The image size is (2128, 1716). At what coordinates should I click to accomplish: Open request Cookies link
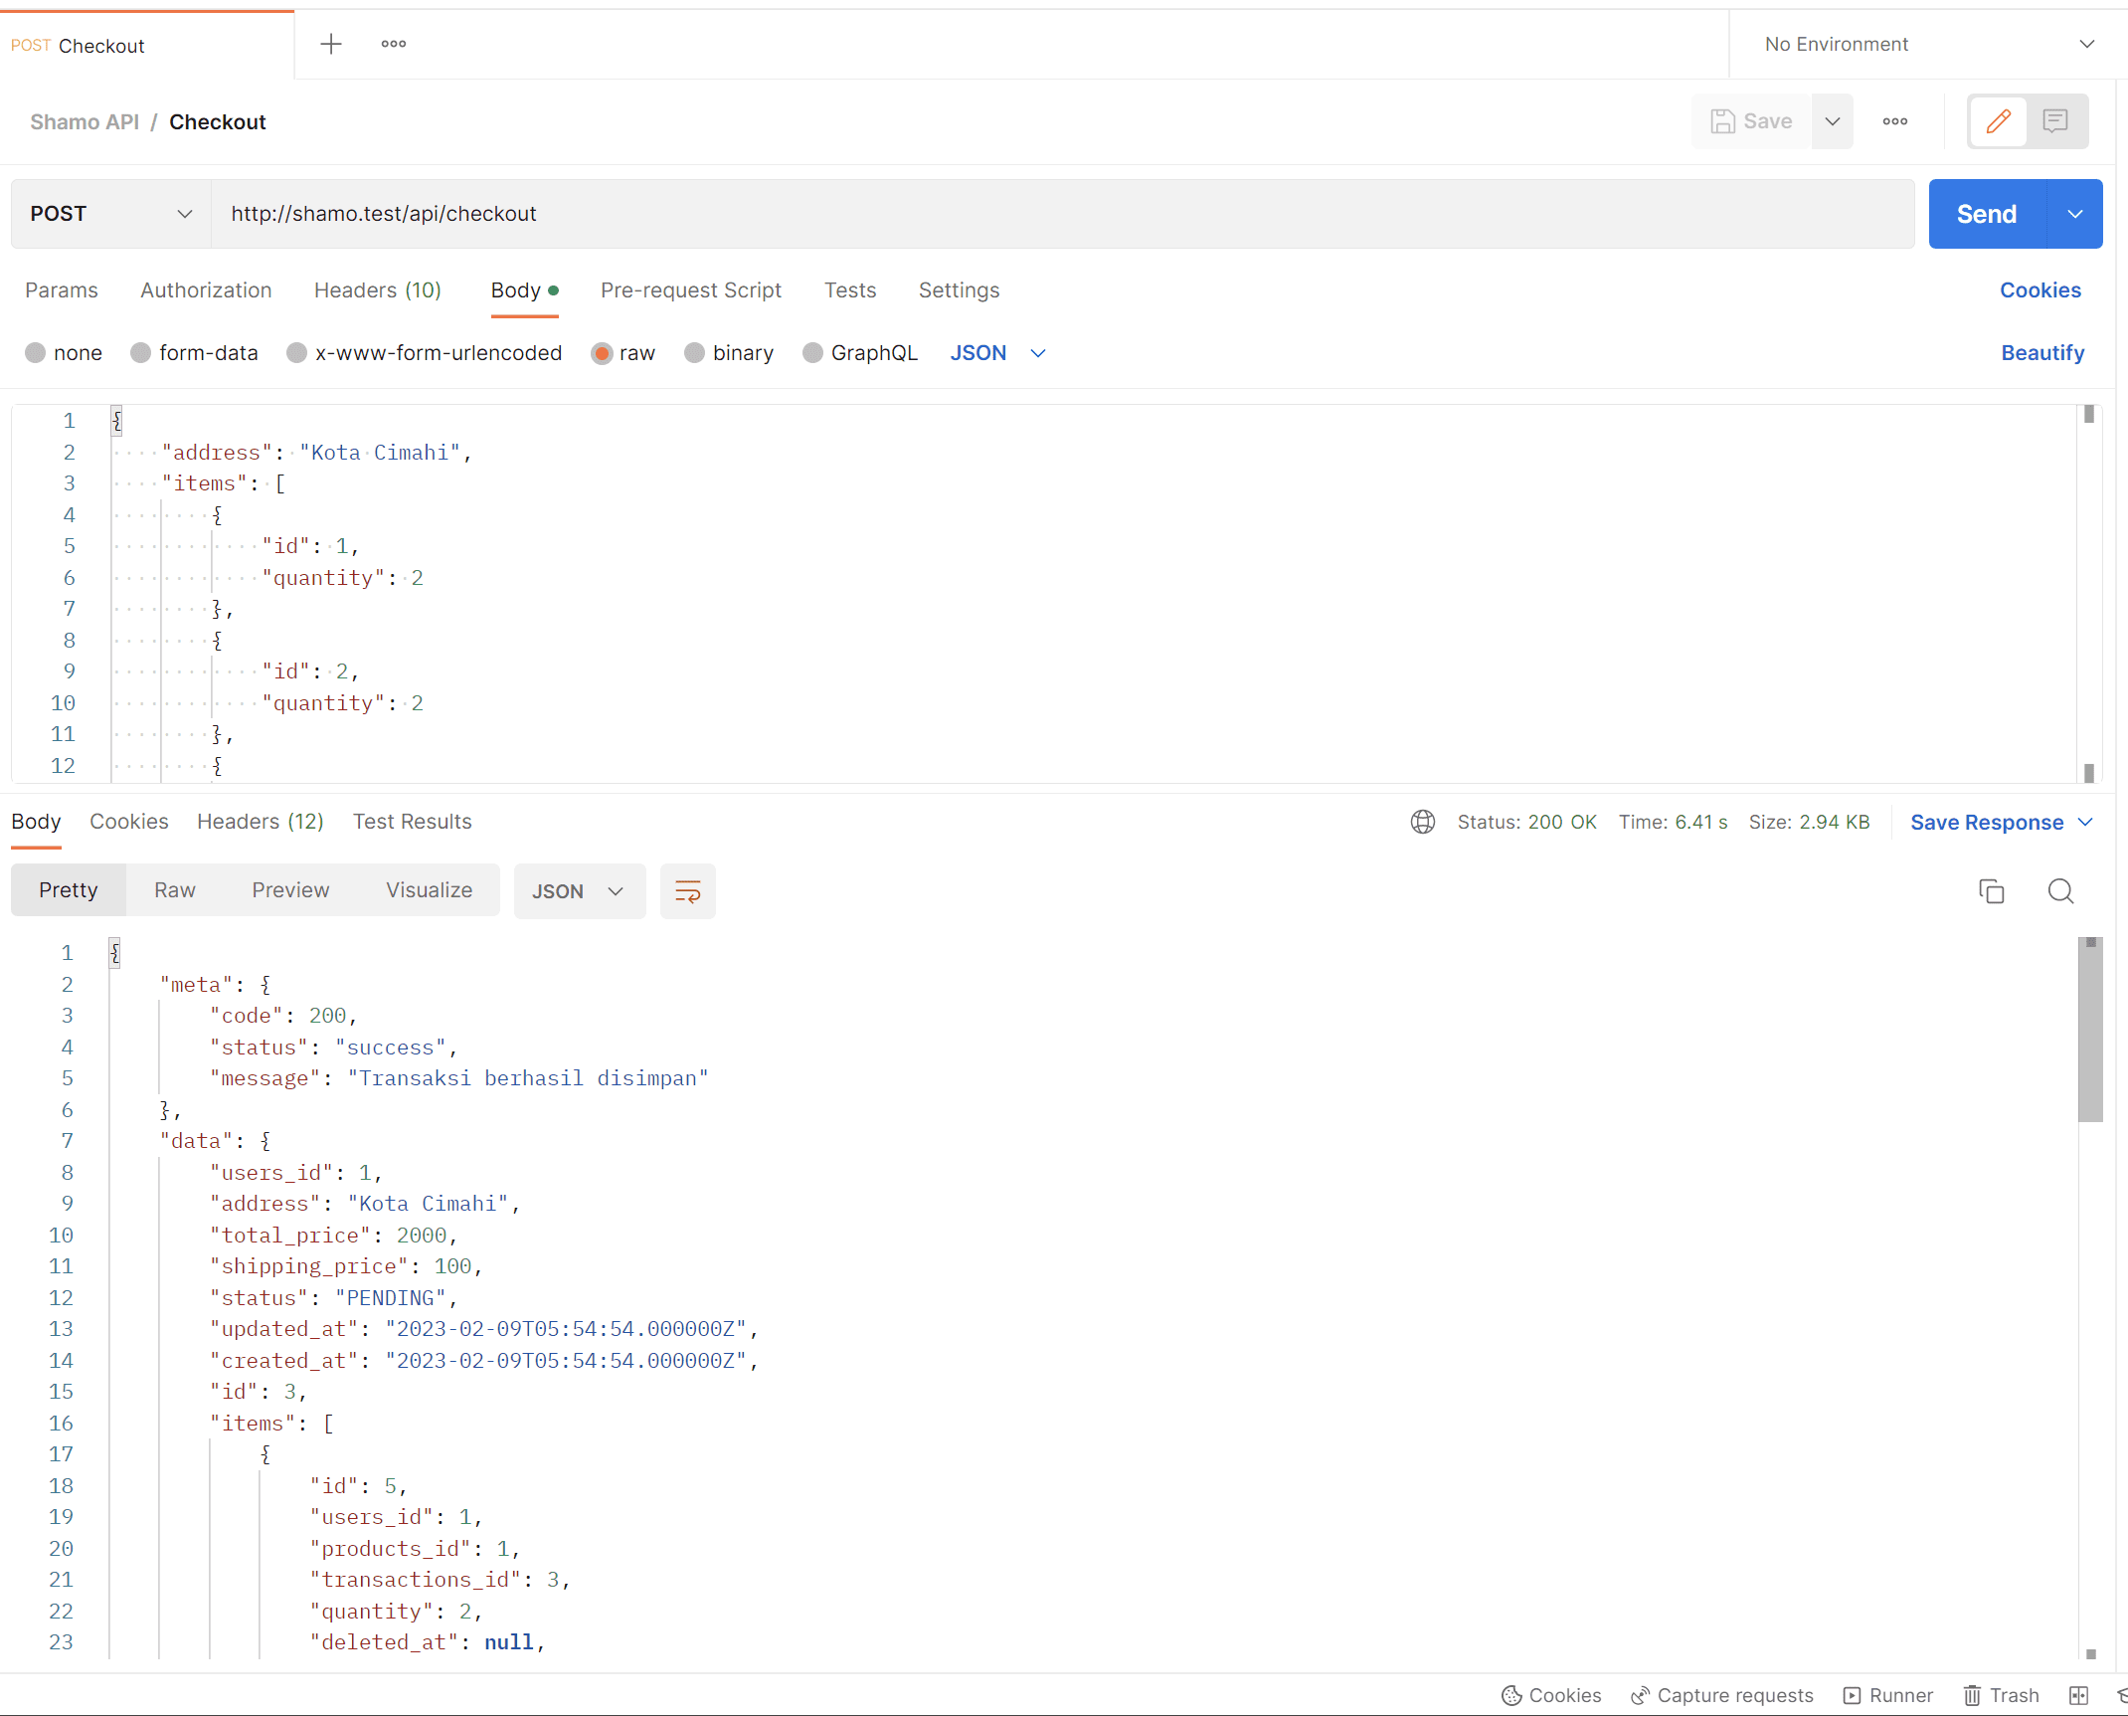(2040, 290)
